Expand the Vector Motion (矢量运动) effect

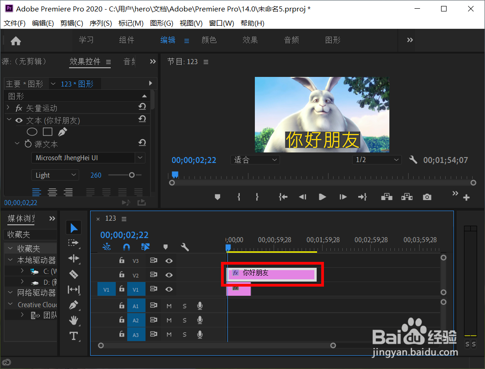[x=8, y=107]
